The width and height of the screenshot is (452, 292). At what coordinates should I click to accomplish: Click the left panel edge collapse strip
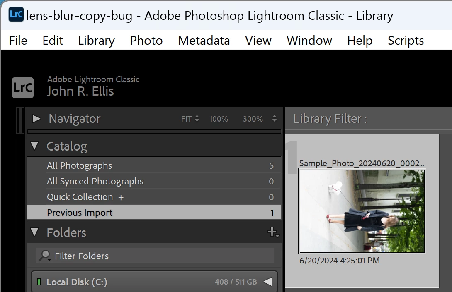(20, 120)
